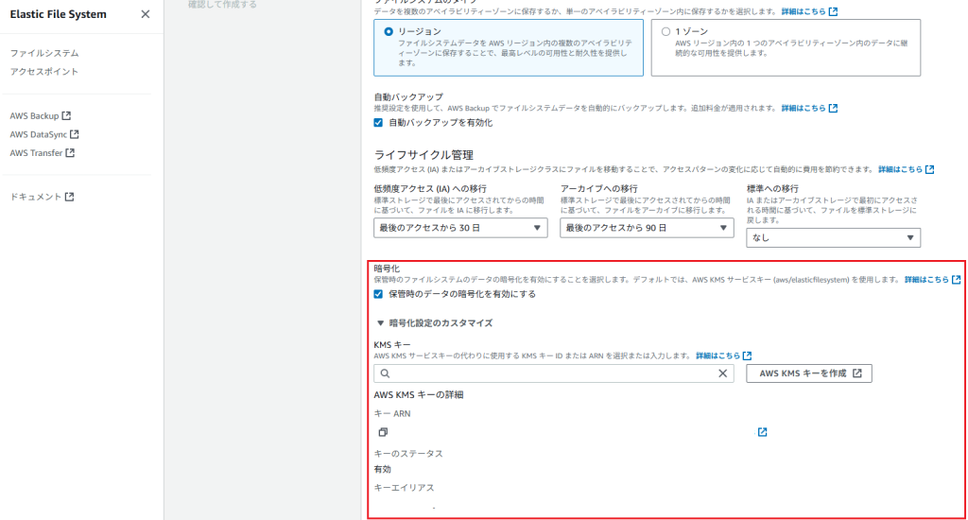Click AWS KMS キーを作成 button
This screenshot has height=520, width=968.
click(809, 373)
